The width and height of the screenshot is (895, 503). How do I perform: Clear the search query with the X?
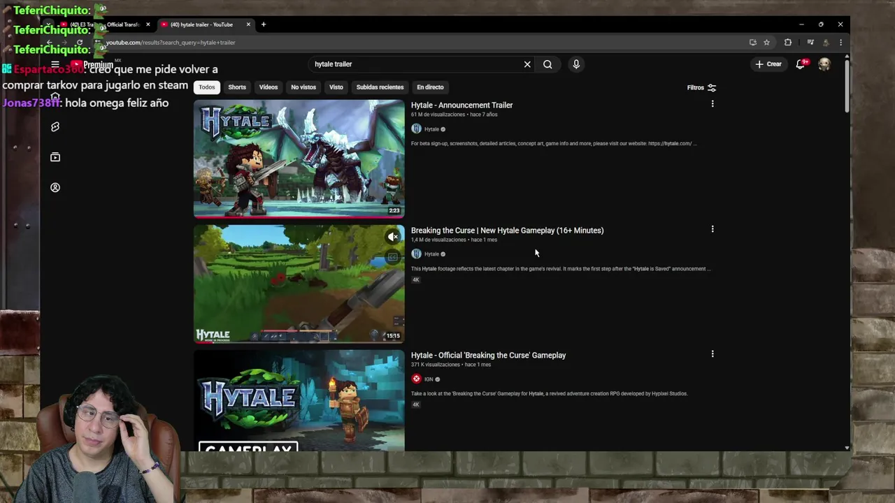(x=527, y=64)
